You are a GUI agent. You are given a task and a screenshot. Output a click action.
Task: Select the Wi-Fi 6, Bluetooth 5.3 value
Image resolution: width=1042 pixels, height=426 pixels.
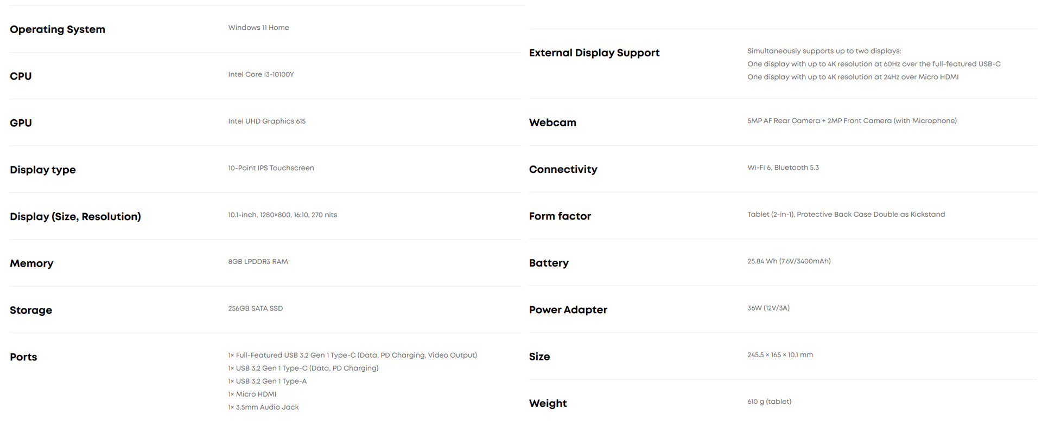783,168
